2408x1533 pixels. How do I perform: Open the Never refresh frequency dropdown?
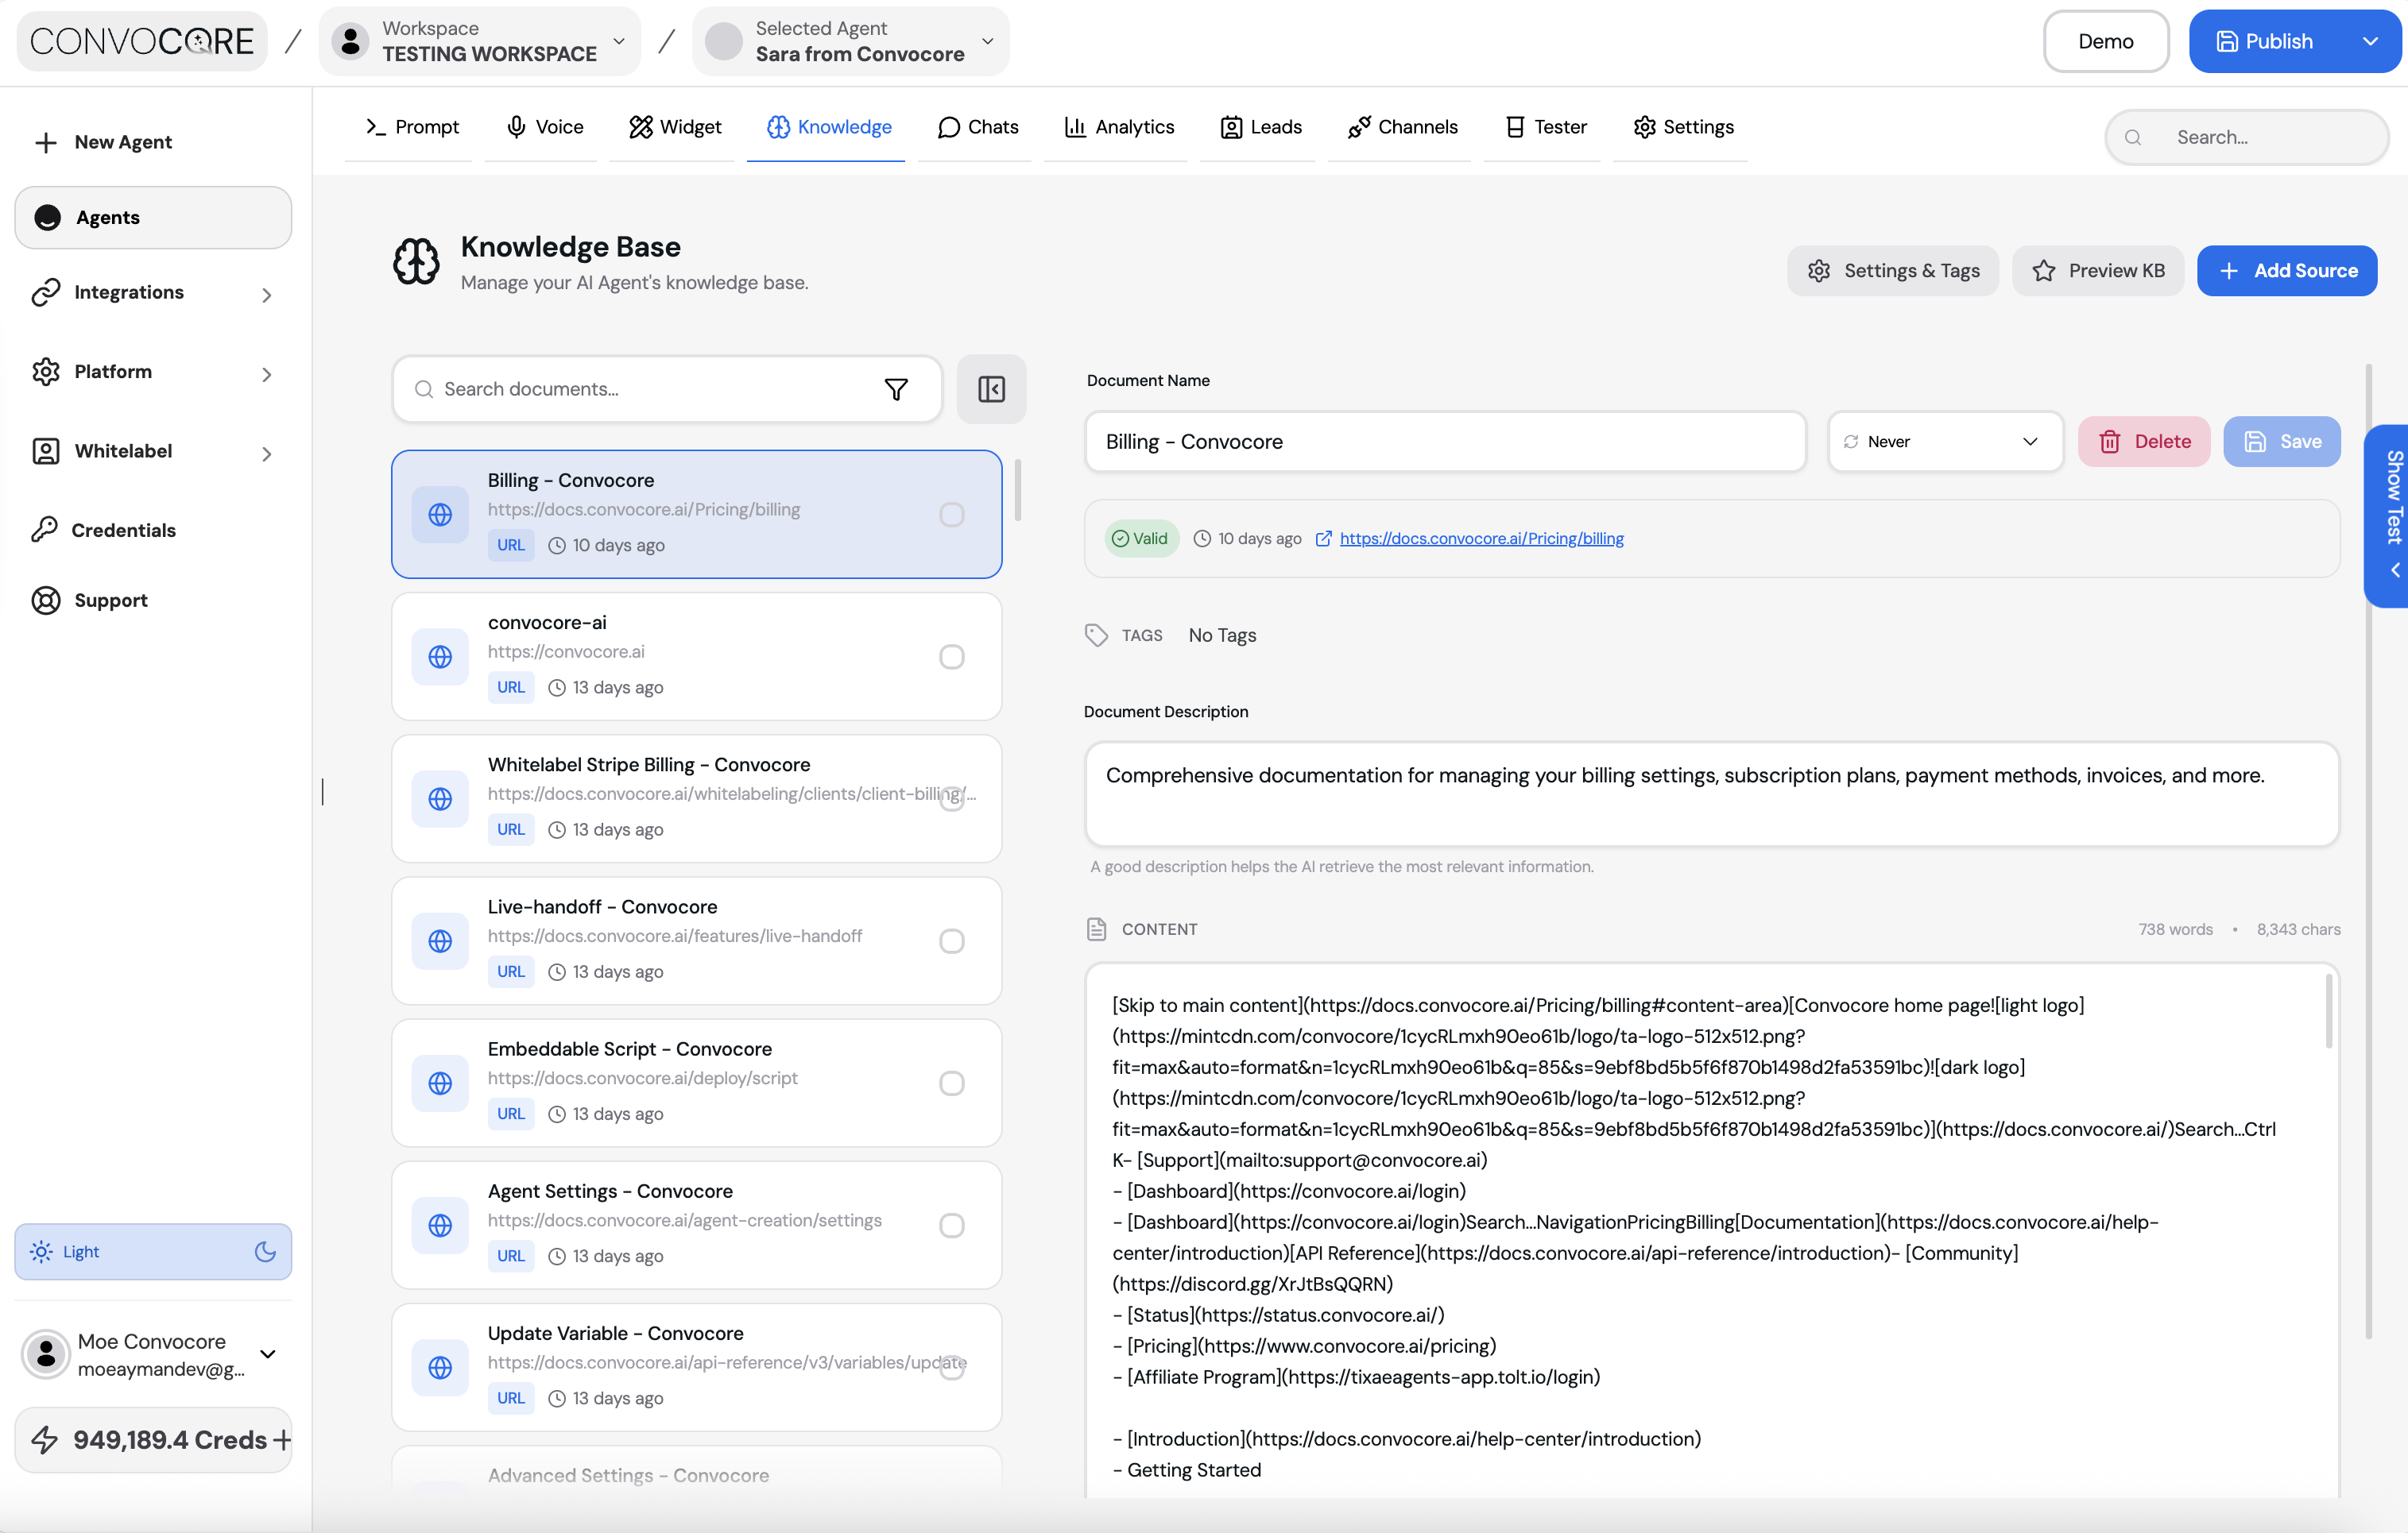[x=1945, y=442]
